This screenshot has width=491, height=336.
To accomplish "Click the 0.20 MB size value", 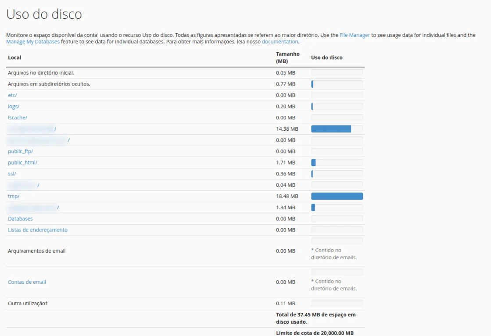I will pyautogui.click(x=286, y=107).
